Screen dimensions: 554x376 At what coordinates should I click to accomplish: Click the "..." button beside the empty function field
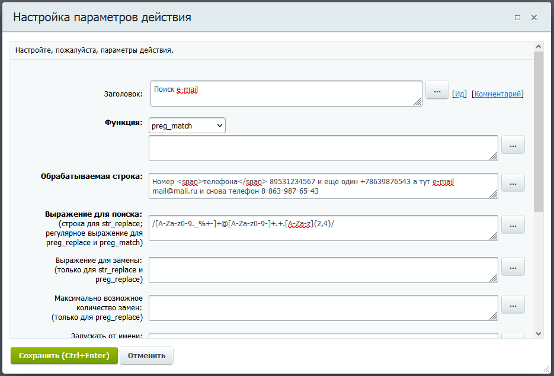point(513,144)
